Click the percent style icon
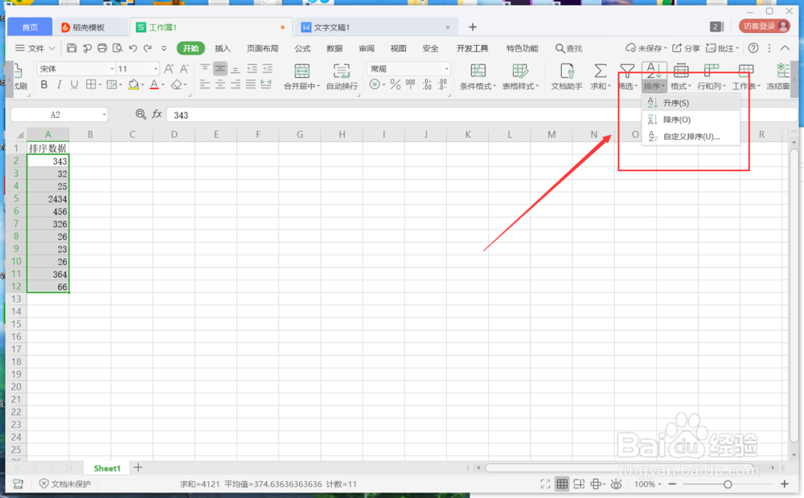The image size is (804, 498). coord(395,84)
